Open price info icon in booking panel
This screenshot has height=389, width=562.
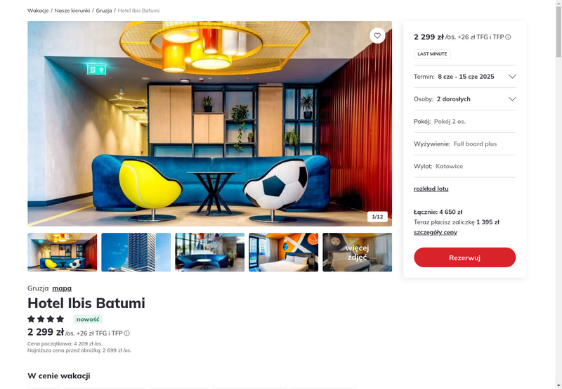pos(508,37)
